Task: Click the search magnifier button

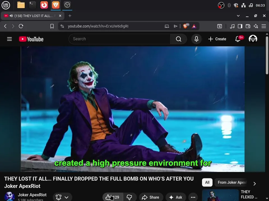Action: [x=178, y=39]
